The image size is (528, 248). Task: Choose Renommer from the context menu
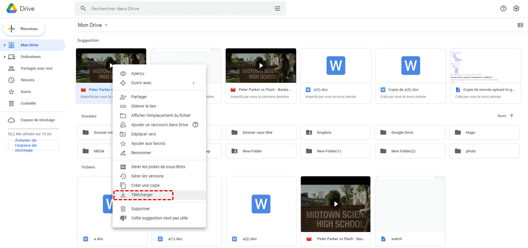click(x=141, y=153)
